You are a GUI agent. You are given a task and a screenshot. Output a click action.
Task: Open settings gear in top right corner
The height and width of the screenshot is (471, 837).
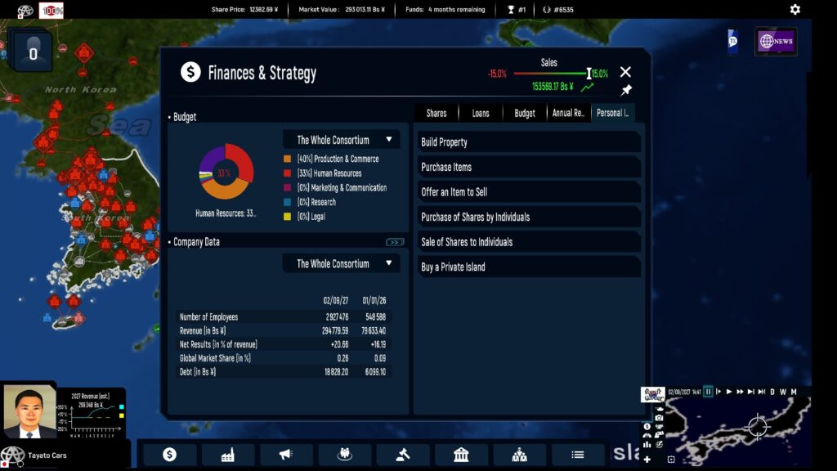point(795,10)
